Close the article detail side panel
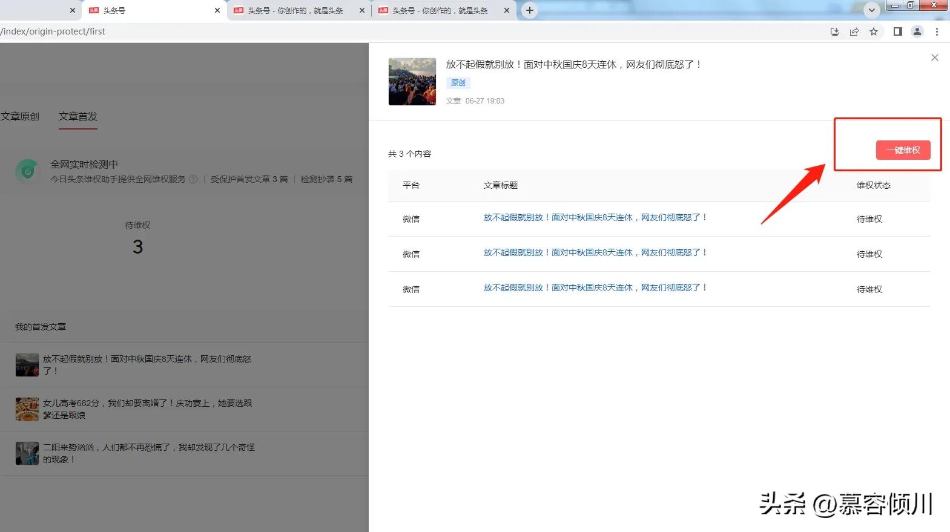This screenshot has width=950, height=532. click(x=935, y=57)
